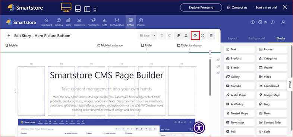This screenshot has height=137, width=293.
Task: Click the viewport width slider handle
Action: [x=210, y=52]
